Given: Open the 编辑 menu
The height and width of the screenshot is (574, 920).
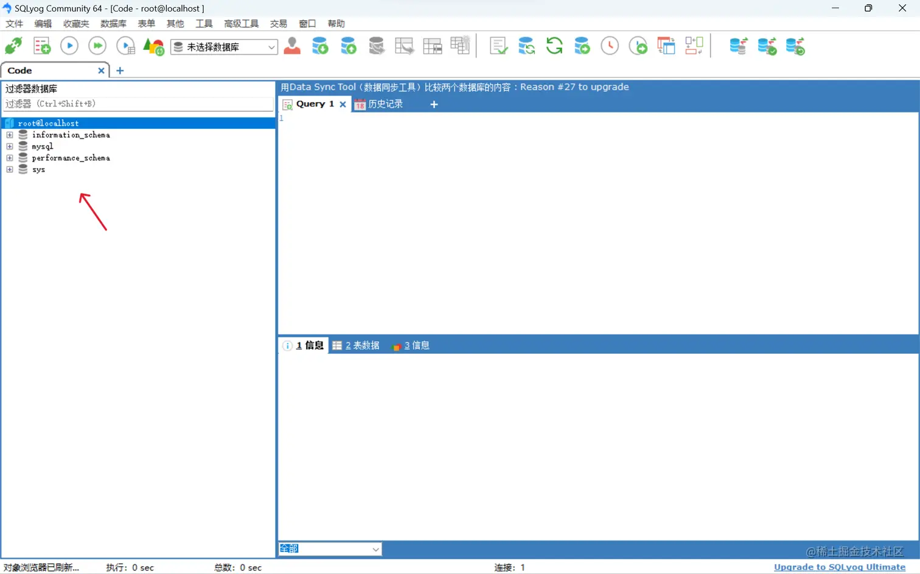Looking at the screenshot, I should coord(43,24).
